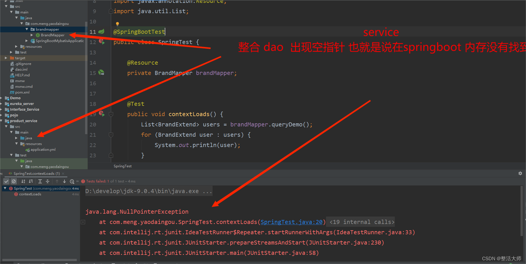526x264 pixels.
Task: Click the Spring bean leaf icon on line 11
Action: (101, 31)
